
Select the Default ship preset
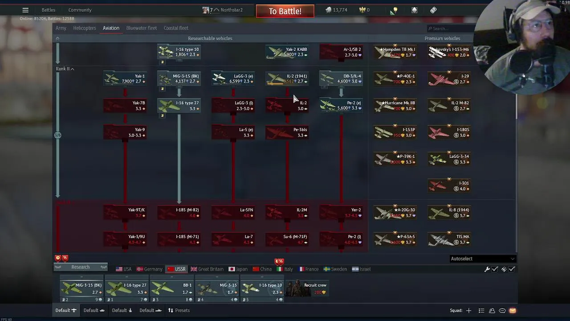coord(122,310)
